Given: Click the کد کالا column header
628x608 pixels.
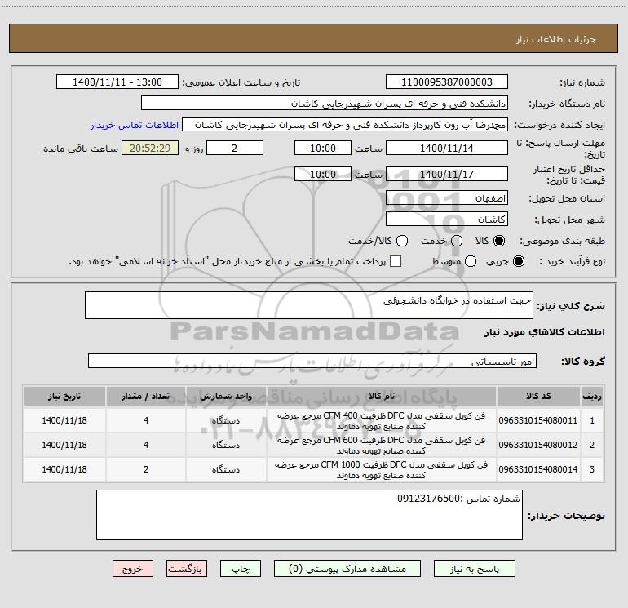Looking at the screenshot, I should 538,396.
